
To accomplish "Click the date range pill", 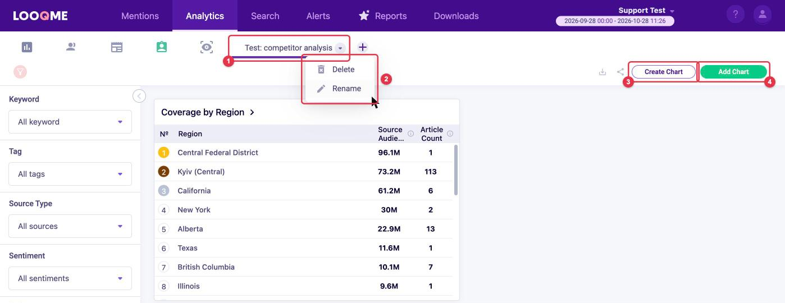I will click(x=615, y=21).
